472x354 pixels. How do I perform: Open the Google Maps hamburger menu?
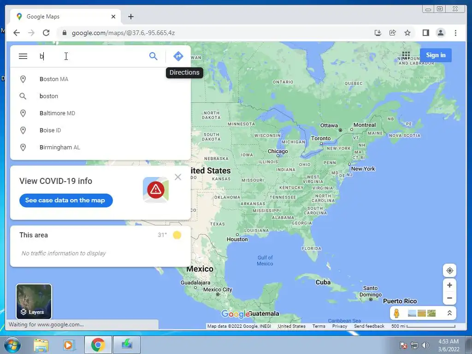click(x=23, y=56)
